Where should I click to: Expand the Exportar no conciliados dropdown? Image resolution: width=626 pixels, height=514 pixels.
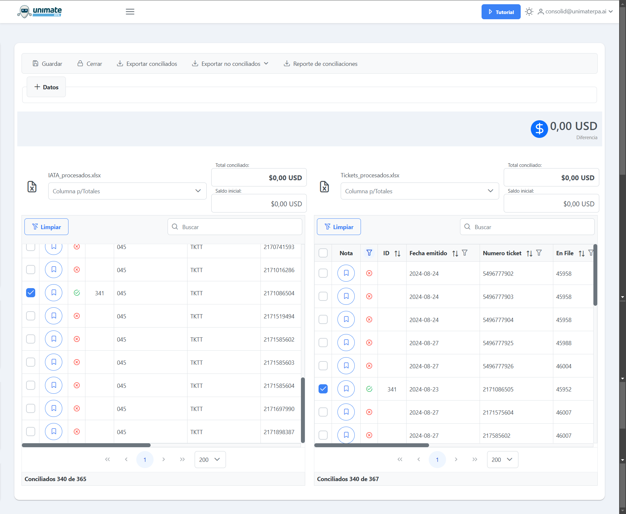pyautogui.click(x=231, y=64)
